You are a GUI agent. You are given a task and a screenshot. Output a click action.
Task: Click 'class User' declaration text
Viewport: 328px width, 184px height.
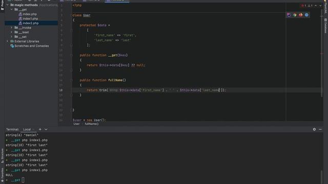(81, 15)
